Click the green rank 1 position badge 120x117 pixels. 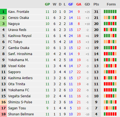(3, 12)
